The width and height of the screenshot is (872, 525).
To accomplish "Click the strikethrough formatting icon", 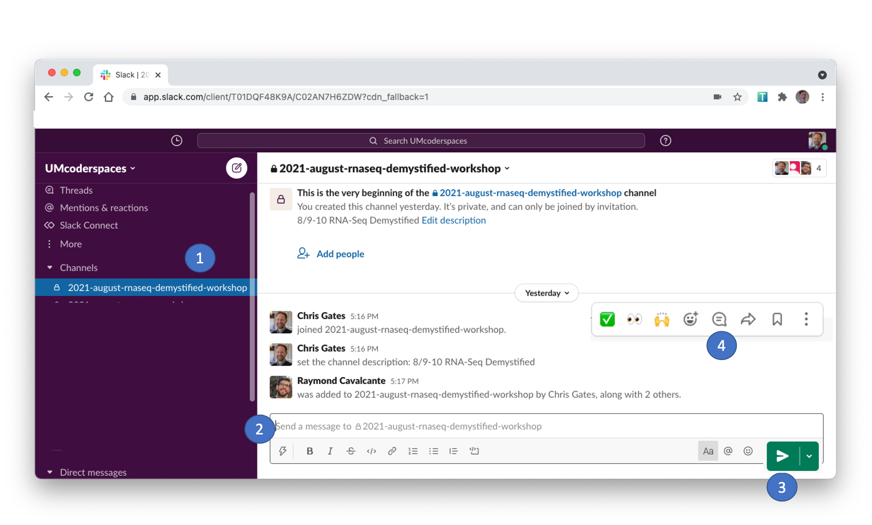I will [352, 451].
